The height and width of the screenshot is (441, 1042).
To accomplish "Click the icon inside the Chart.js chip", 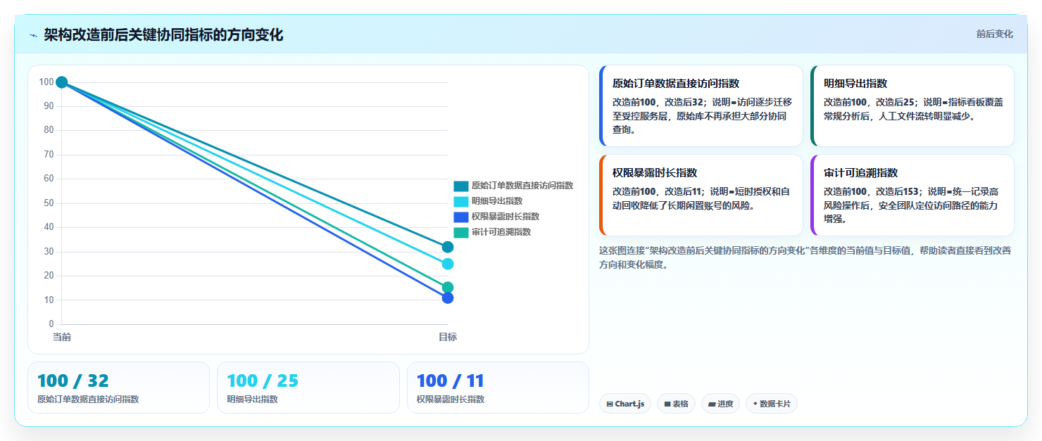I will coord(610,404).
